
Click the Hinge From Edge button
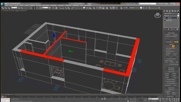tap(170, 79)
